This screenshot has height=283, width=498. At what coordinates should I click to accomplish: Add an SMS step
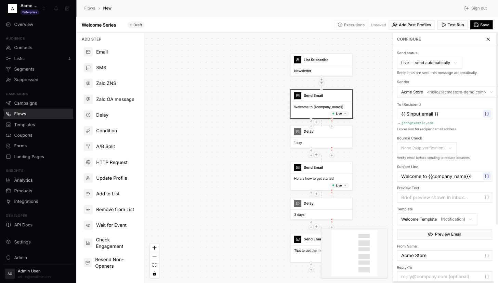110,68
